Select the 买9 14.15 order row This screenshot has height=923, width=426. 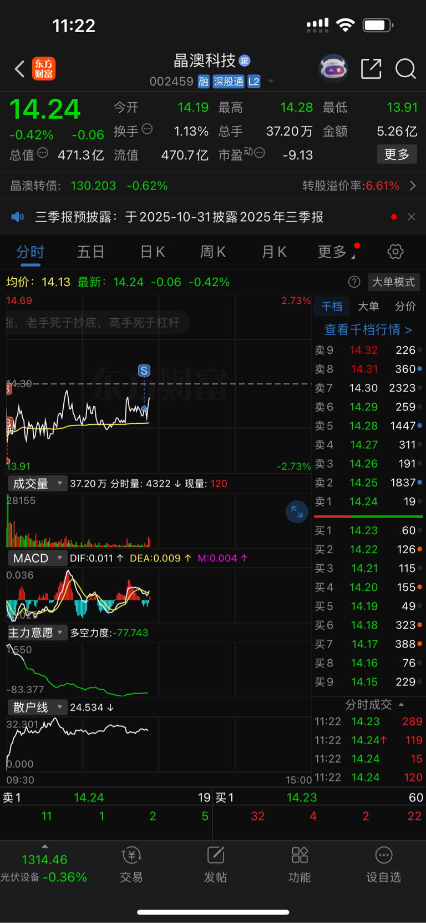368,681
